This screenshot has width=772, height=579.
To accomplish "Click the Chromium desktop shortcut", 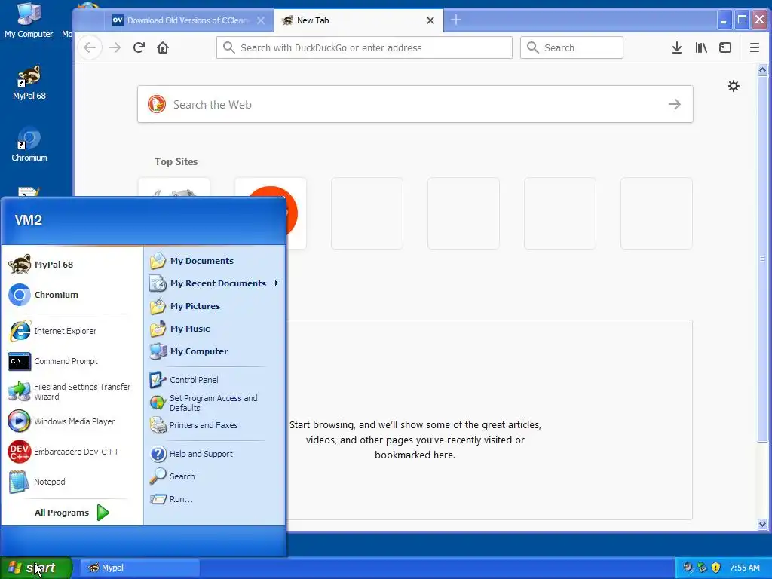I will pyautogui.click(x=29, y=145).
